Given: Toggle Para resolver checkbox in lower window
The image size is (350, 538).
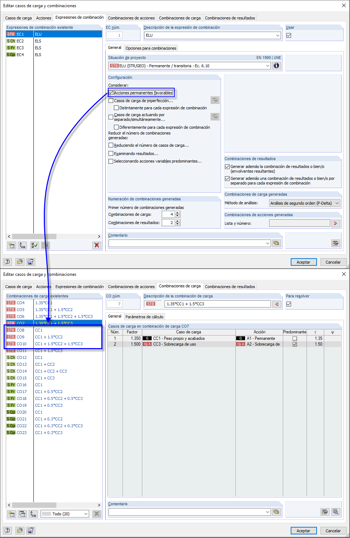Looking at the screenshot, I should pos(289,304).
